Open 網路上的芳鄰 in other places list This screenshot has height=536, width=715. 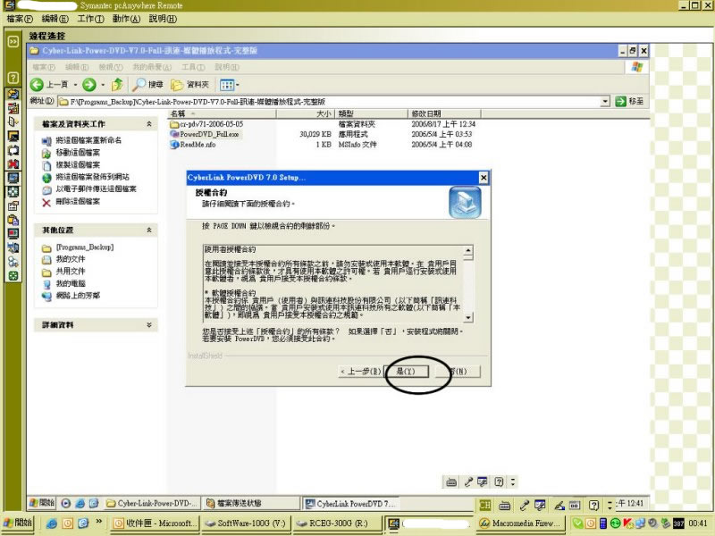tap(78, 296)
